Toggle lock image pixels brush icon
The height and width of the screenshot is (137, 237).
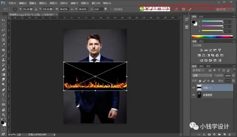pos(204,81)
